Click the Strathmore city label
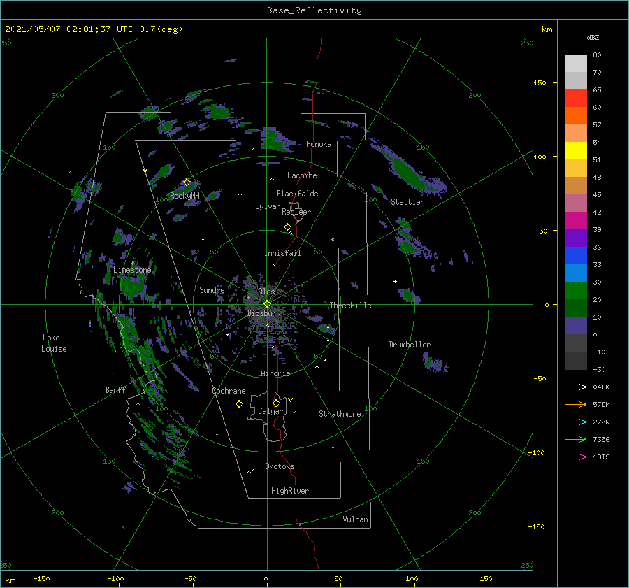This screenshot has width=629, height=588. (340, 414)
